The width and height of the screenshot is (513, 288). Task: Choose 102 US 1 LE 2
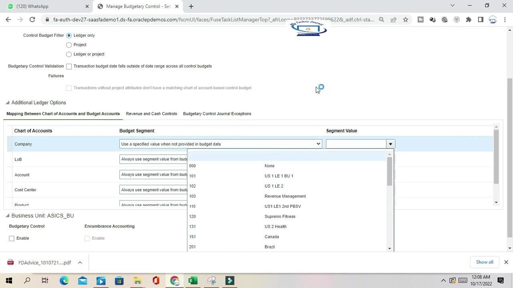[287, 186]
